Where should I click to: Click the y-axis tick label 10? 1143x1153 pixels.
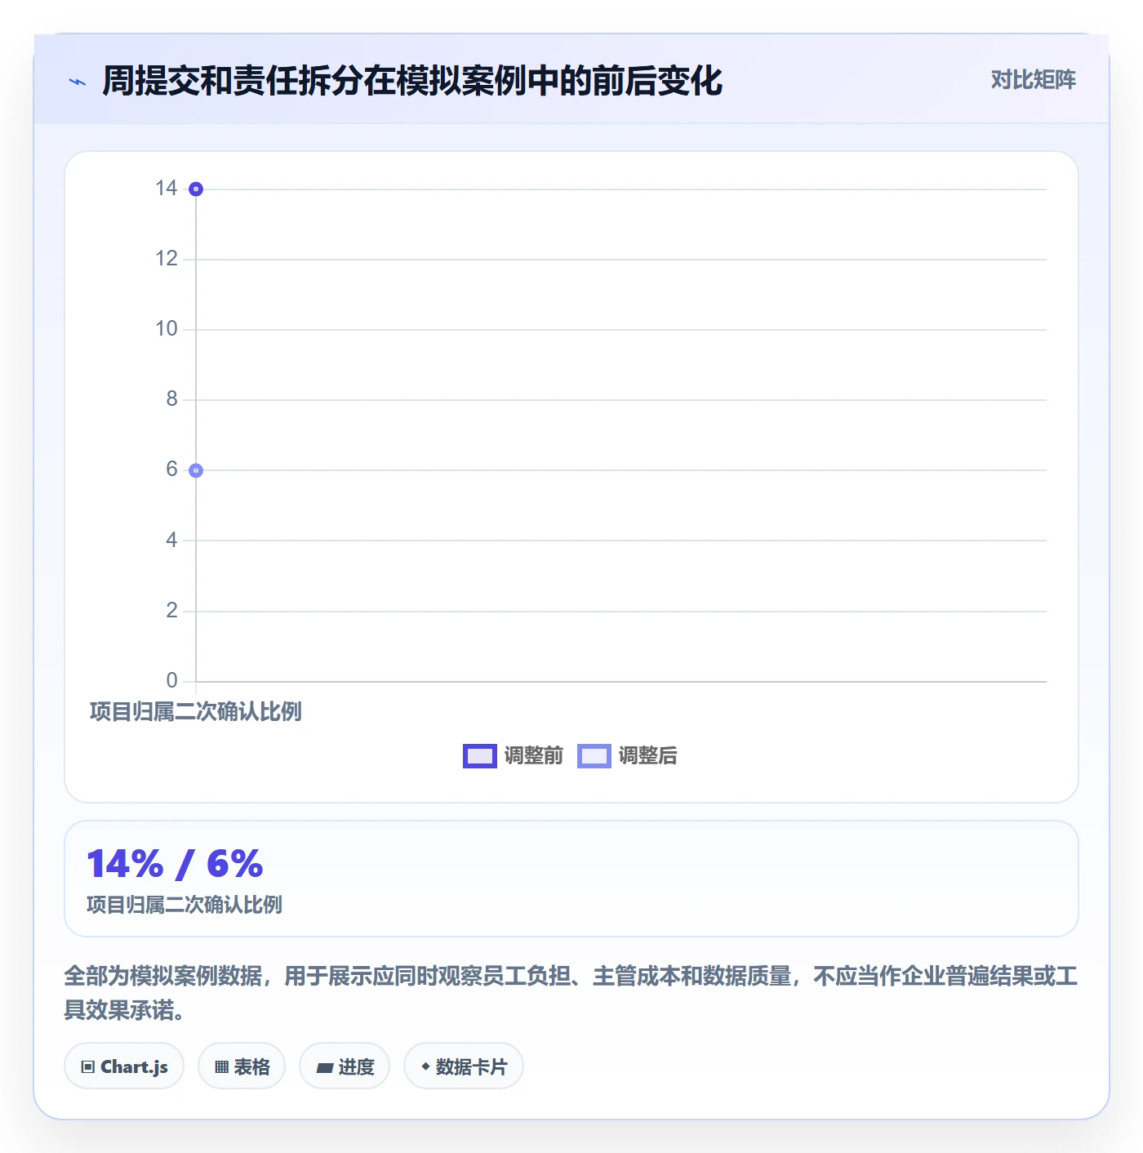tap(167, 329)
